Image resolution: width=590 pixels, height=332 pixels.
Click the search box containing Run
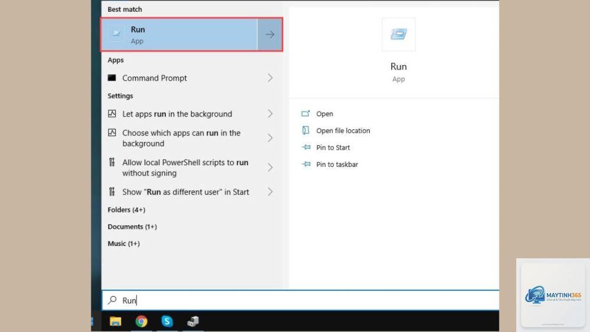[x=300, y=300]
